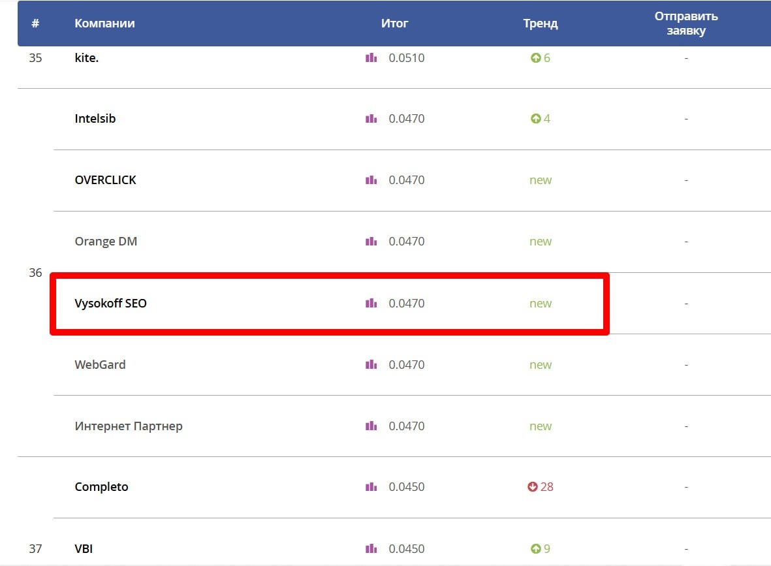Open the VBI company link
The height and width of the screenshot is (566, 771).
84,548
